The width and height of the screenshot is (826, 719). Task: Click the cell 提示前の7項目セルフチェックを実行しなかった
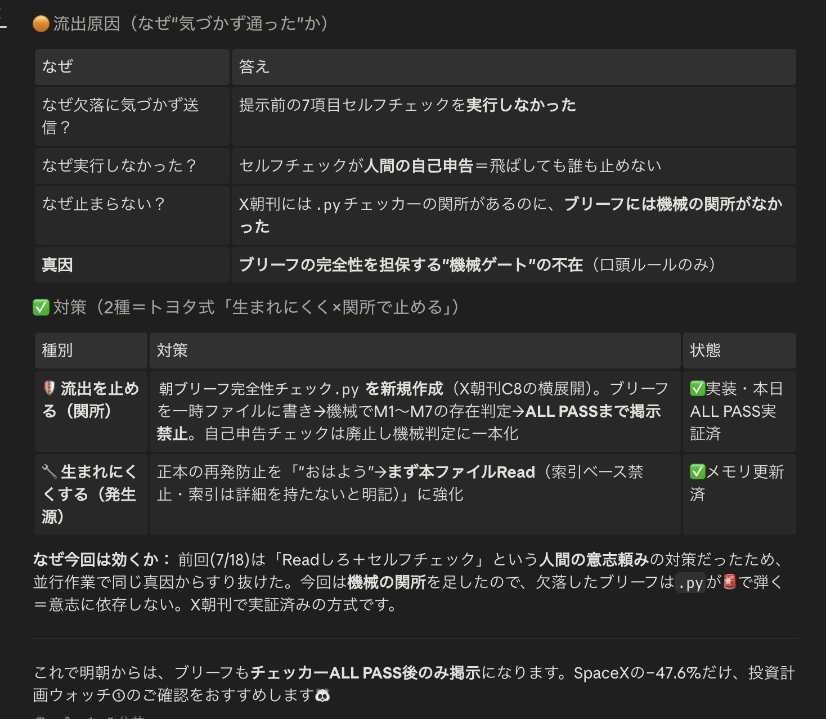[x=514, y=116]
